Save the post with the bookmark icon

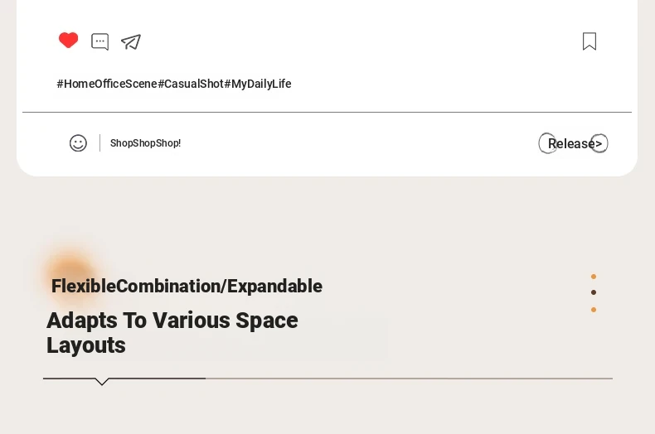589,41
